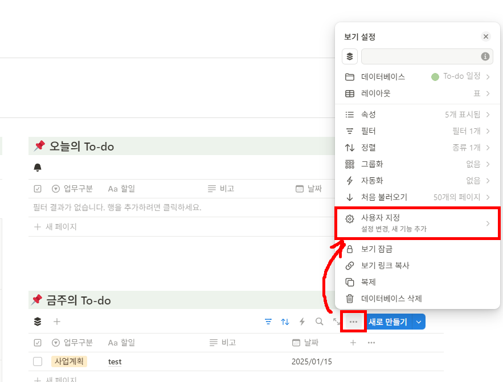Open the search magnifier icon on 금주의 To-do

pos(319,322)
